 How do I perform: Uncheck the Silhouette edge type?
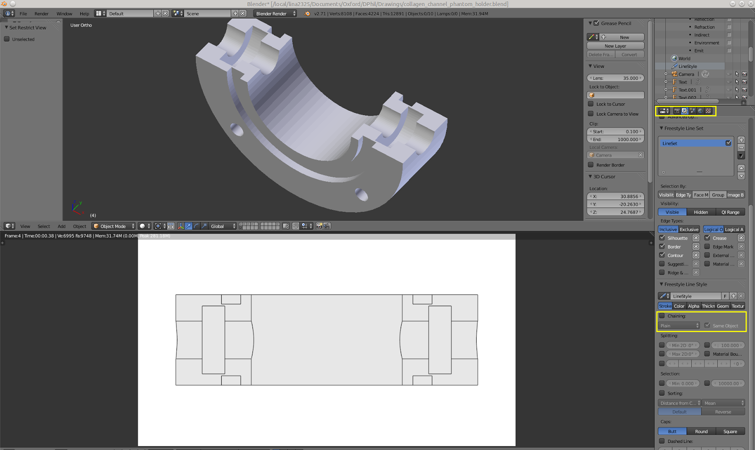point(662,238)
